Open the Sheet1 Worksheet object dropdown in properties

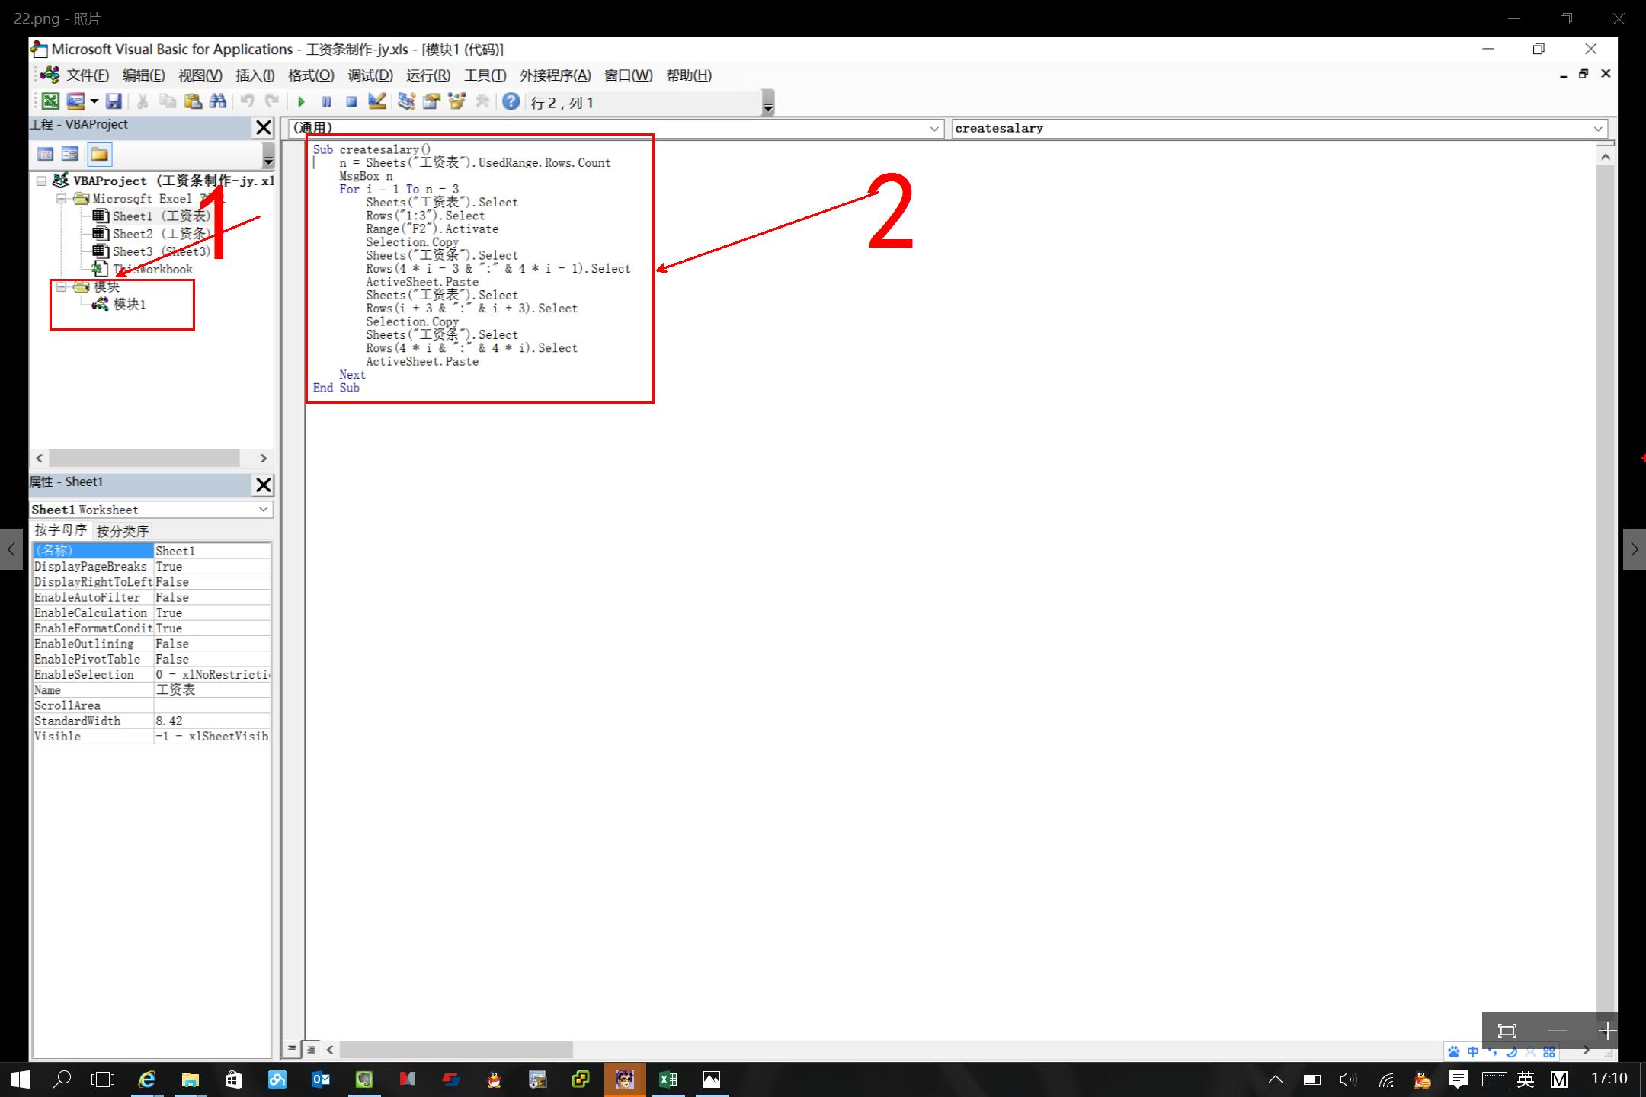263,510
